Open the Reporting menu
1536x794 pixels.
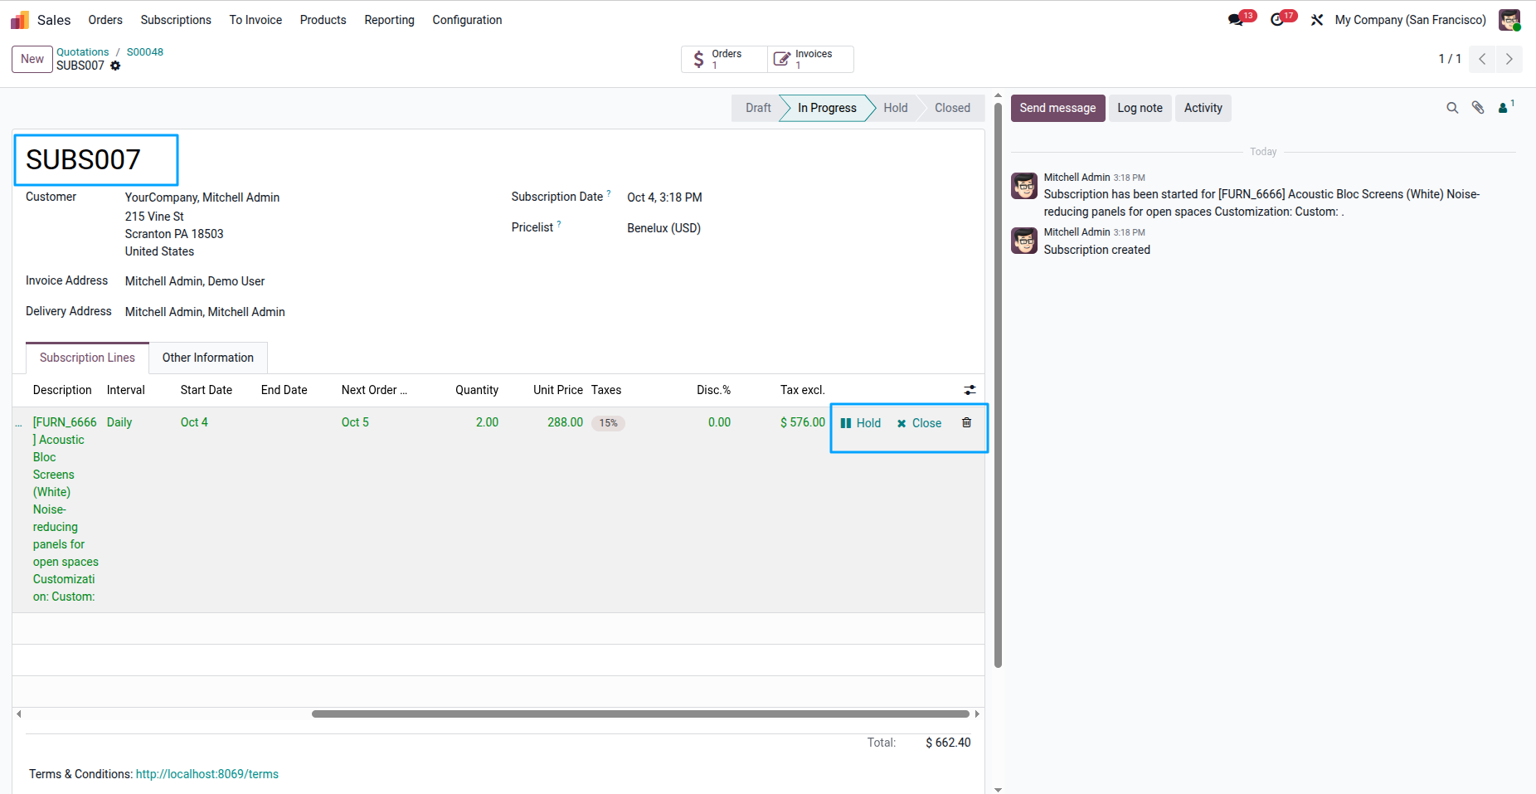click(x=389, y=20)
